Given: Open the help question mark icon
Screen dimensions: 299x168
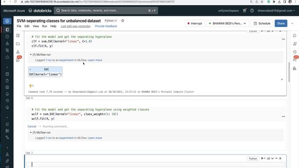Looking at the screenshot, I should tap(252, 11).
